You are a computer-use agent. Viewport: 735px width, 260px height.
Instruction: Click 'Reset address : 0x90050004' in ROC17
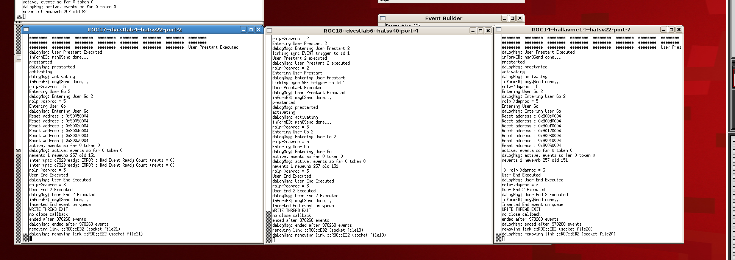coord(59,116)
